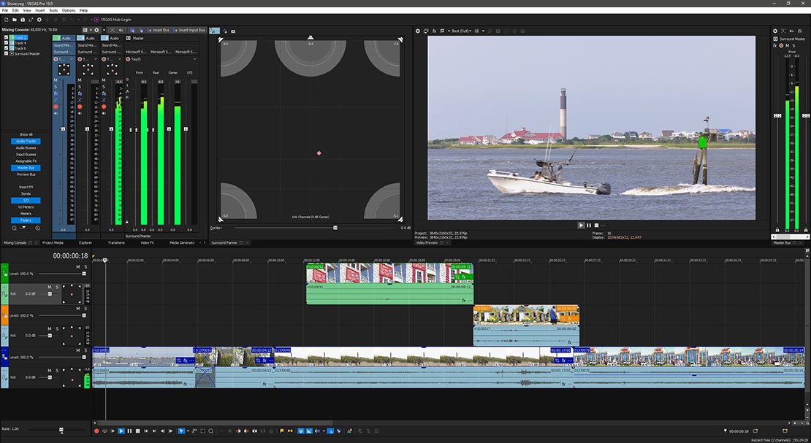This screenshot has height=443, width=811.
Task: Switch to the Project Media tab
Action: click(x=53, y=242)
